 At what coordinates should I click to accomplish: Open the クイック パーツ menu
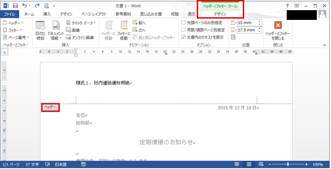click(81, 23)
